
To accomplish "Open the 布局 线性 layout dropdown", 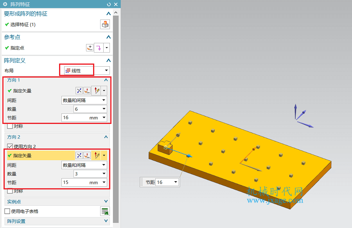I will [87, 71].
